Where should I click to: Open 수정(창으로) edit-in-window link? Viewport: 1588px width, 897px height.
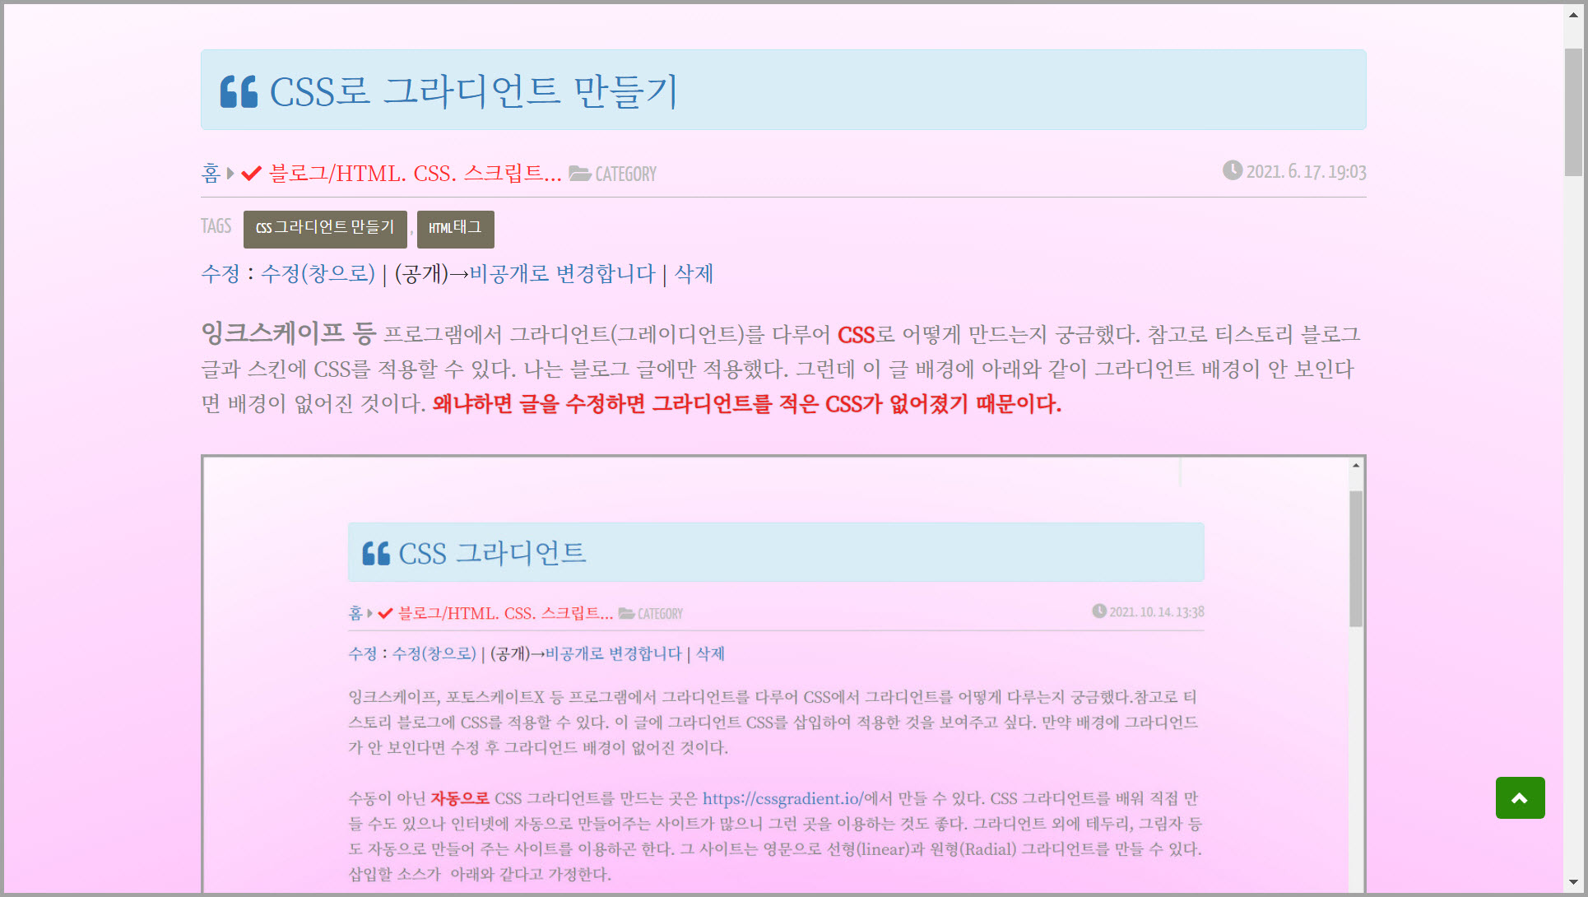click(x=318, y=274)
